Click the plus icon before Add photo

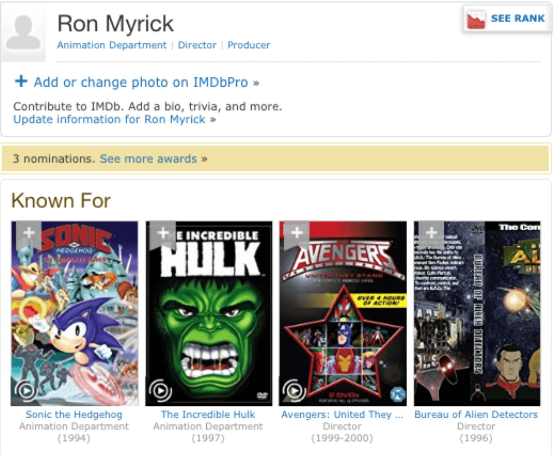tap(21, 81)
